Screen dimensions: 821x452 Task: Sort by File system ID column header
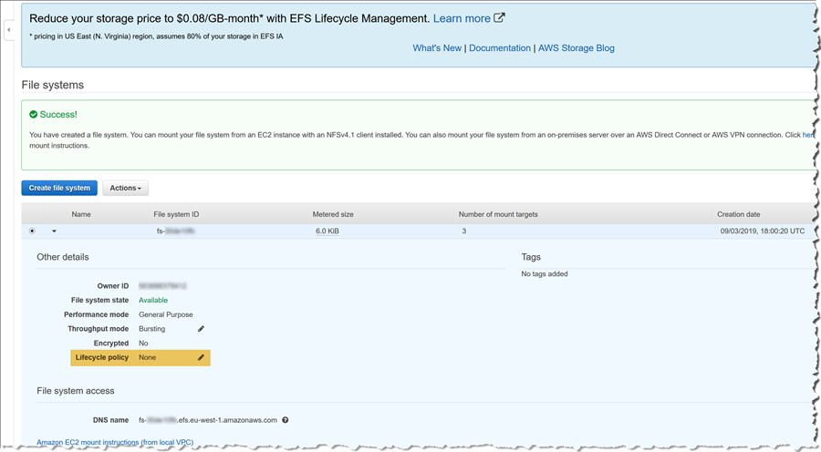[x=176, y=214]
